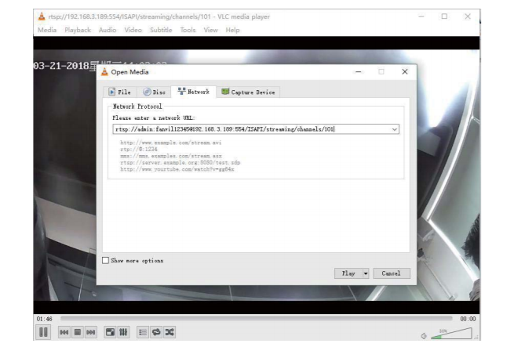
Task: Pause playback with the pause button
Action: coord(43,332)
